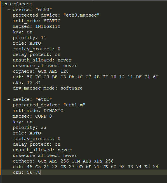Click the "eth1.m" protected device string
167x183 pixels.
point(74,105)
